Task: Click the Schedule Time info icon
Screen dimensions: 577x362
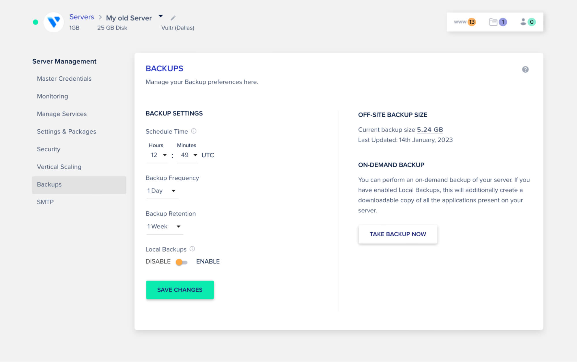Action: [x=194, y=131]
